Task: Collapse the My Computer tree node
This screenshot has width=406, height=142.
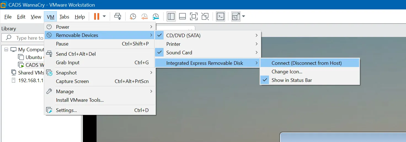Action: [6, 50]
